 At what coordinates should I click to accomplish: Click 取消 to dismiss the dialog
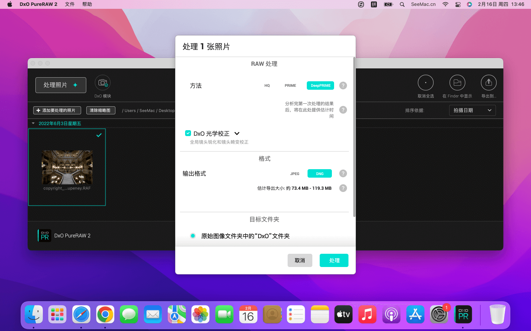[x=300, y=260]
